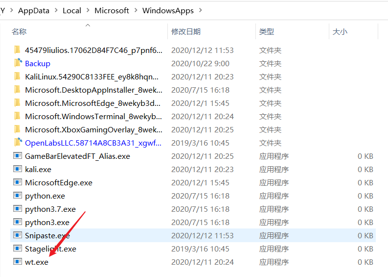
Task: Select the Microsoft.WindowsTerminal_8wekyb folder name
Action: (93, 117)
